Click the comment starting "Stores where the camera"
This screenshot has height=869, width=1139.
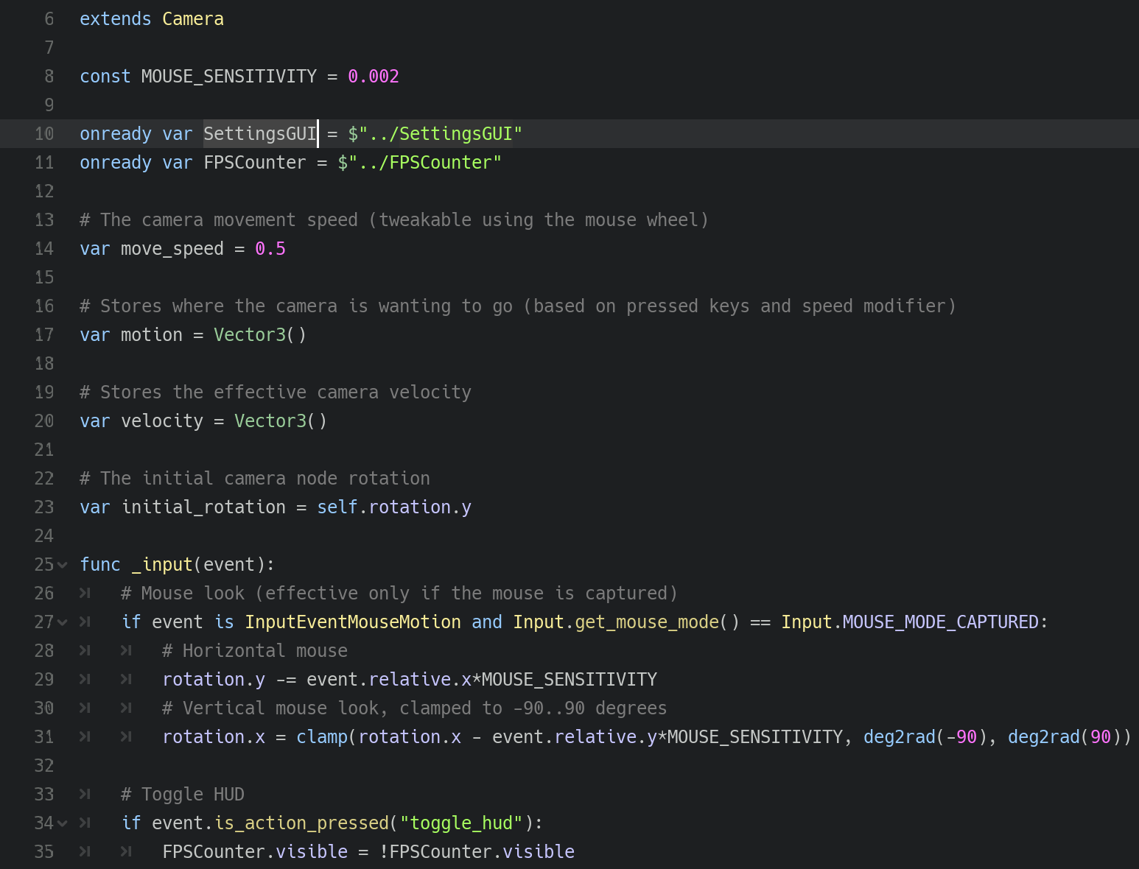pos(518,306)
